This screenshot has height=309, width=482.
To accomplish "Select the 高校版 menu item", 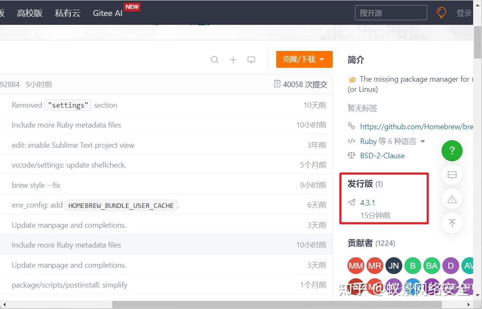I will pos(30,13).
